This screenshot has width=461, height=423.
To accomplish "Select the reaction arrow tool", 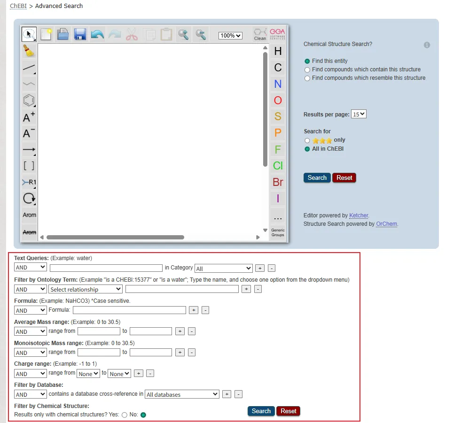I will pos(29,150).
